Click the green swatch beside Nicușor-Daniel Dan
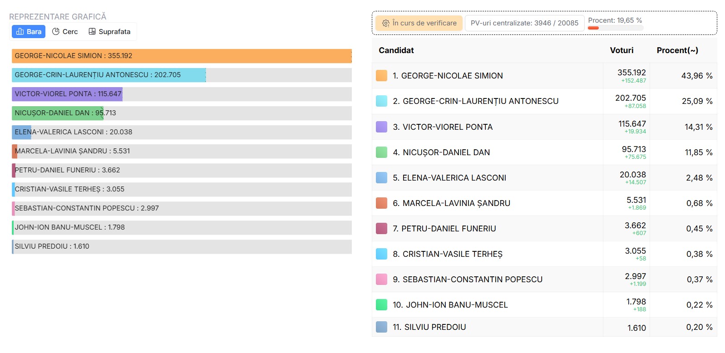725x353 pixels. [381, 152]
